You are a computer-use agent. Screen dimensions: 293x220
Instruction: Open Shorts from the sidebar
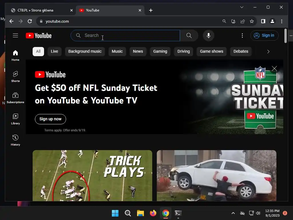tap(15, 77)
